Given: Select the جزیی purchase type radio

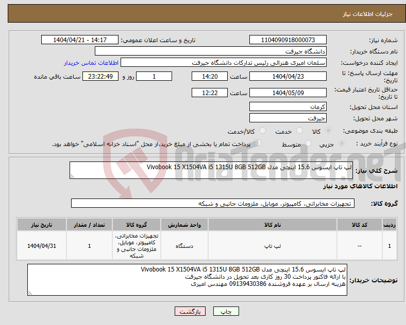Looking at the screenshot, I should pyautogui.click(x=342, y=143).
